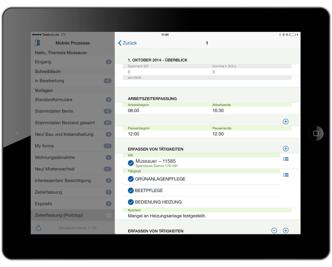
Task: Open Zeiterfassung (Prototyp) forms
Action: click(x=73, y=215)
